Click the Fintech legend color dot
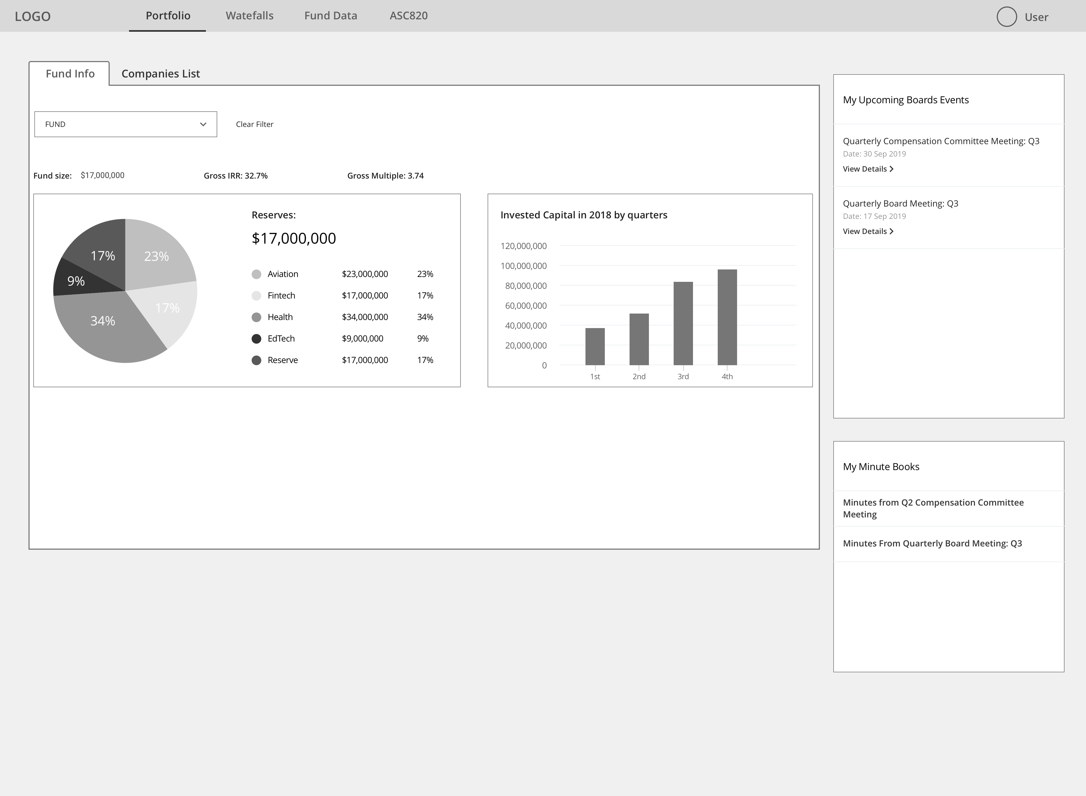This screenshot has height=796, width=1086. tap(256, 296)
